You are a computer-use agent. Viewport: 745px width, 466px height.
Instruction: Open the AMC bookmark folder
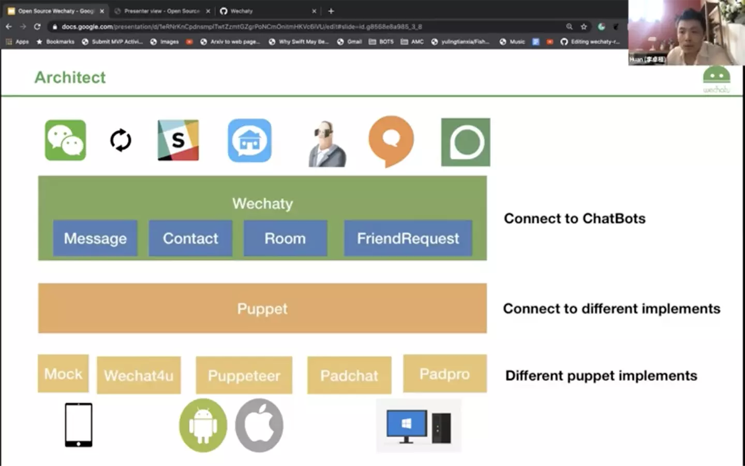click(x=412, y=41)
